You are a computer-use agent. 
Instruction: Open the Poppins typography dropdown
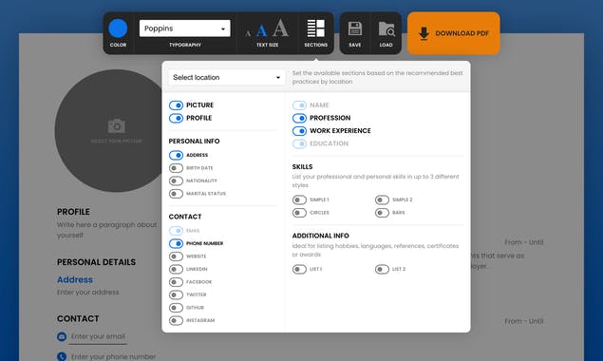184,28
